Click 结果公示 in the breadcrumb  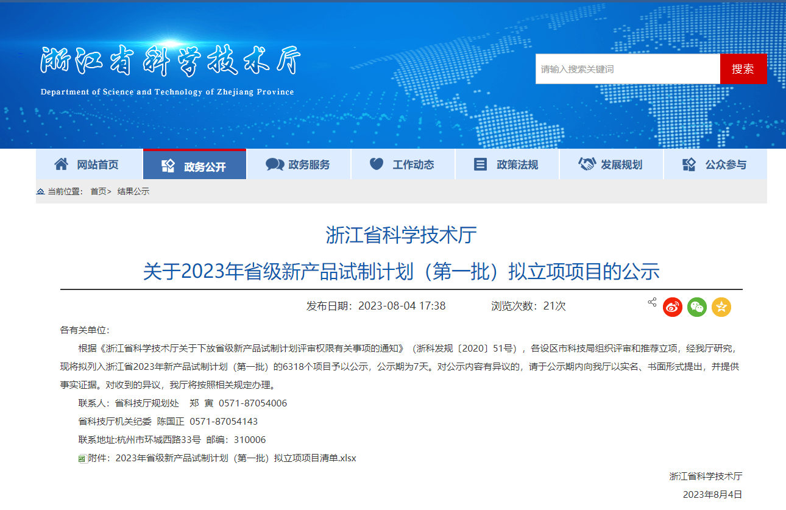point(133,191)
